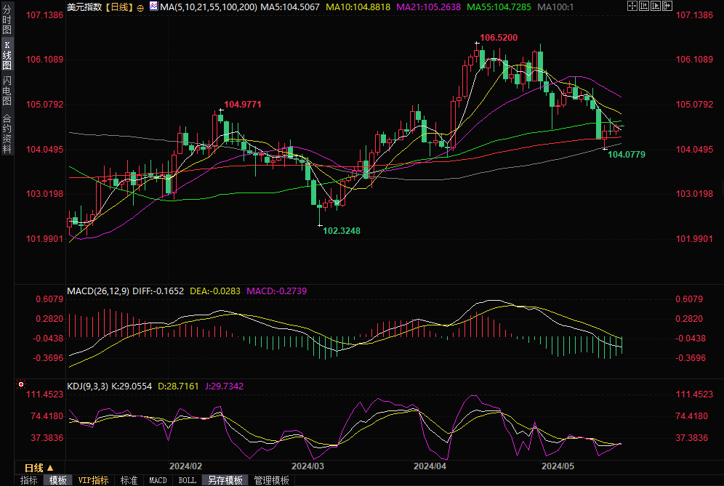Click the red sun icon near KDJ
The image size is (724, 486).
coord(21,384)
